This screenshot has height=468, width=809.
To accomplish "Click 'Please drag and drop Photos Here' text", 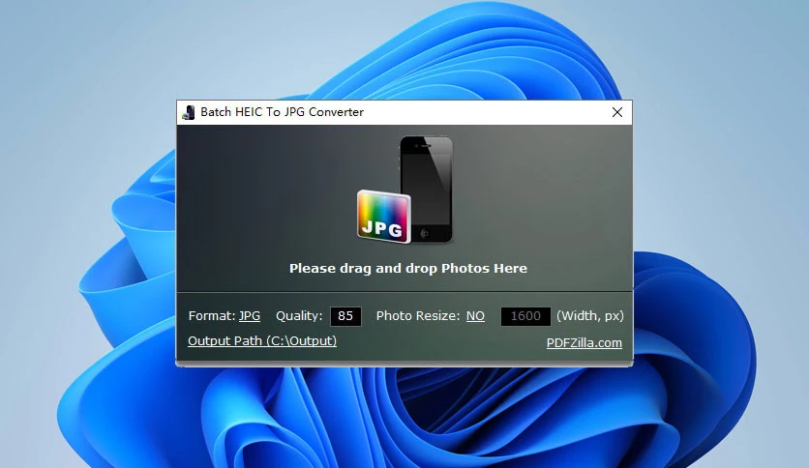I will click(x=408, y=269).
